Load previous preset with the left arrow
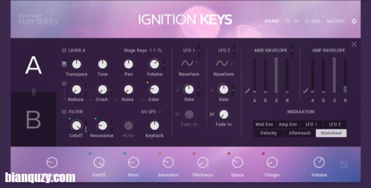Image resolution: width=371 pixels, height=188 pixels. click(151, 50)
